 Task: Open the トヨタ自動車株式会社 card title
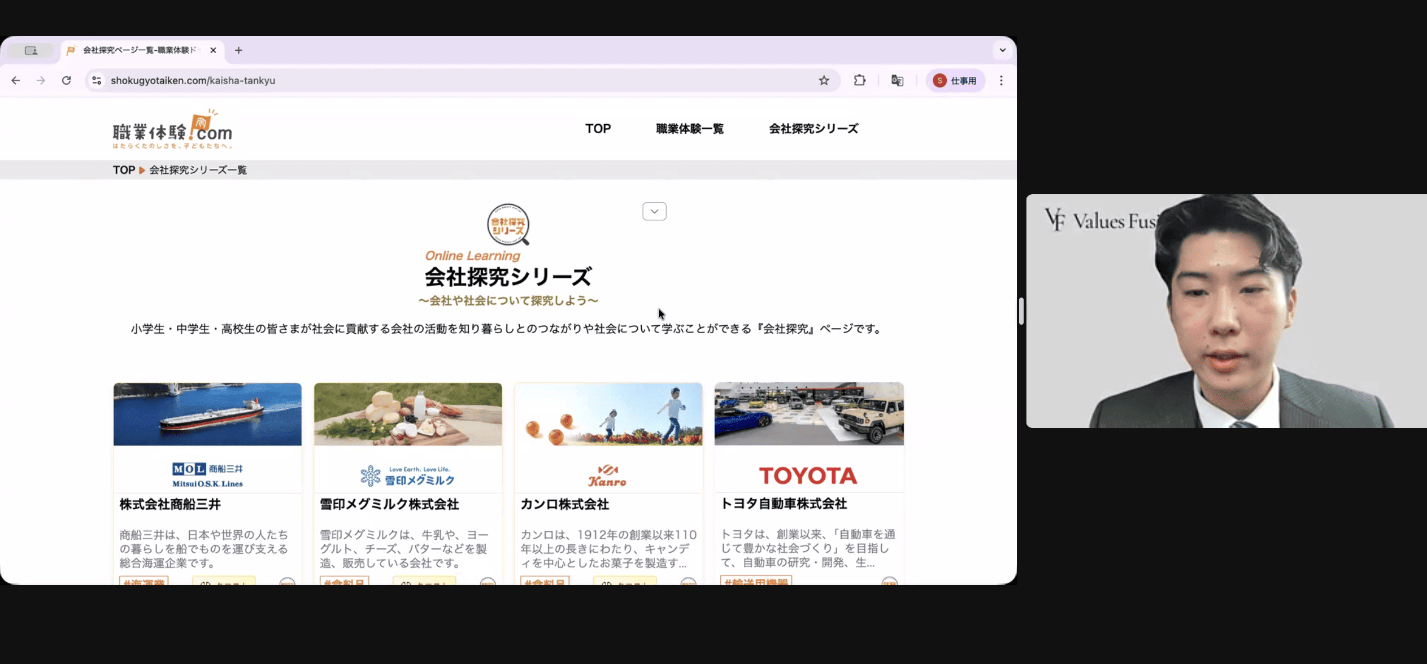tap(784, 504)
